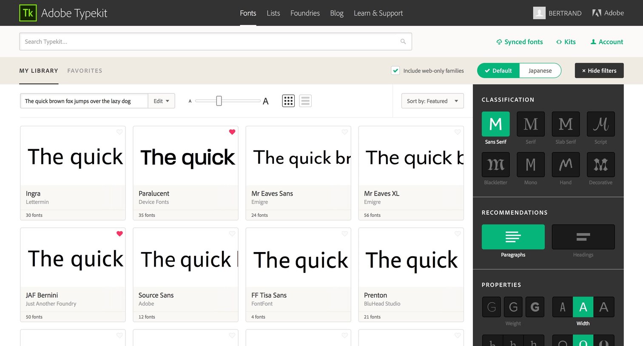The image size is (643, 346).
Task: Choose heavy weight property
Action: click(535, 307)
